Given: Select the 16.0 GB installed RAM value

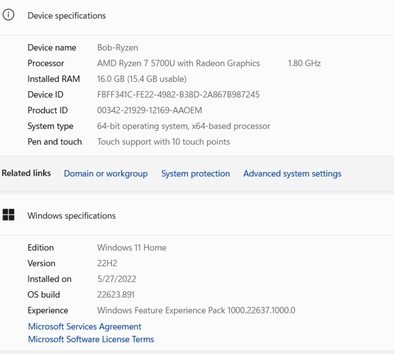Looking at the screenshot, I should [142, 79].
